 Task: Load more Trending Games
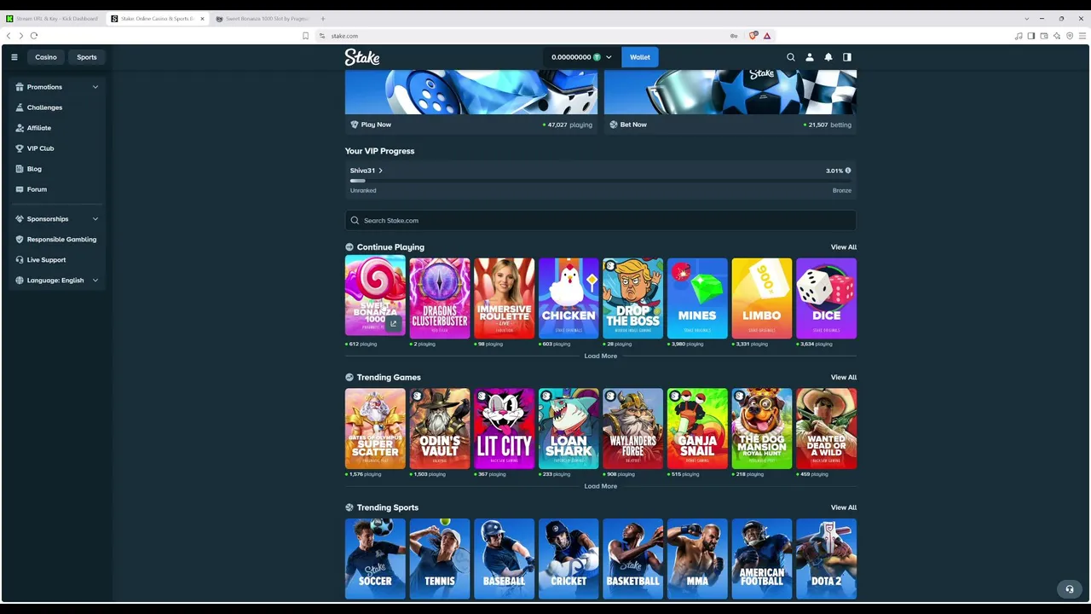coord(601,486)
